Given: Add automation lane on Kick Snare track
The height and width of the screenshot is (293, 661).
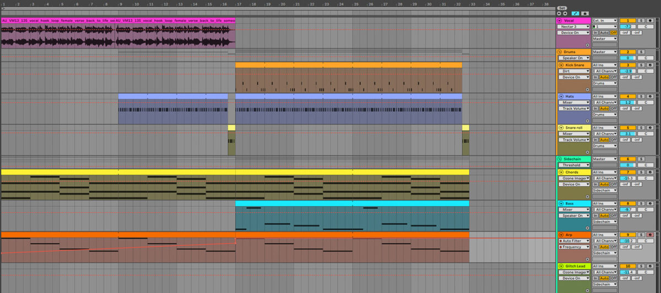Looking at the screenshot, I should tap(587, 90).
